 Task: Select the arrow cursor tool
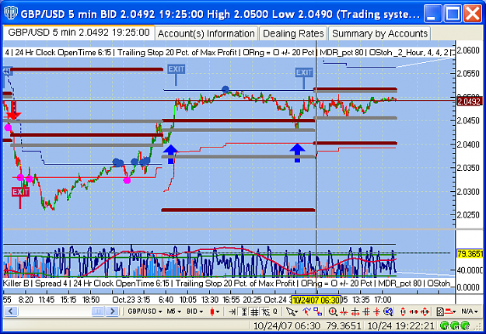(x=291, y=311)
